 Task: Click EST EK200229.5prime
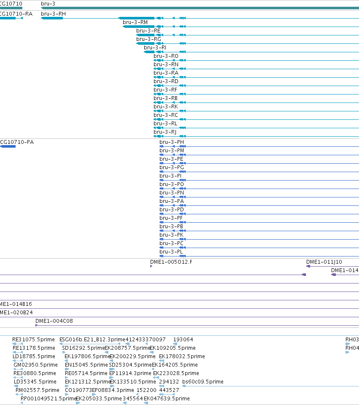[x=132, y=356]
